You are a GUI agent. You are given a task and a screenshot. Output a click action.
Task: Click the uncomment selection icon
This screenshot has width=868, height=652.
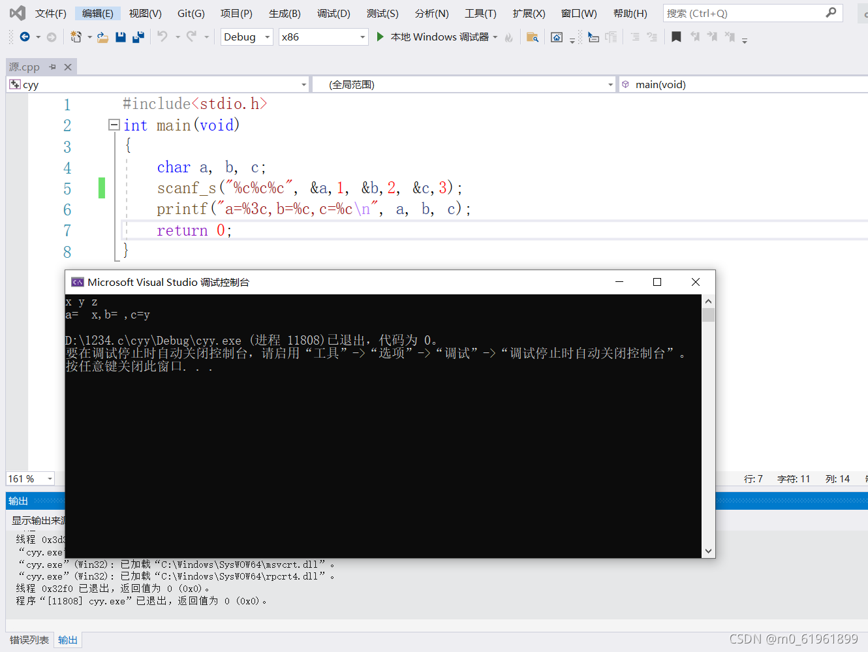652,37
